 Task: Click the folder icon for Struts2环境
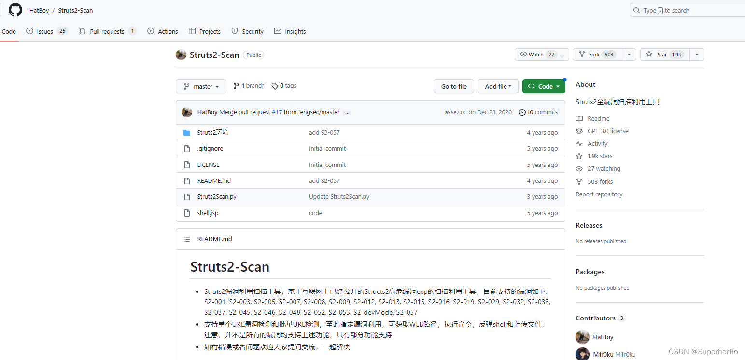pyautogui.click(x=187, y=133)
